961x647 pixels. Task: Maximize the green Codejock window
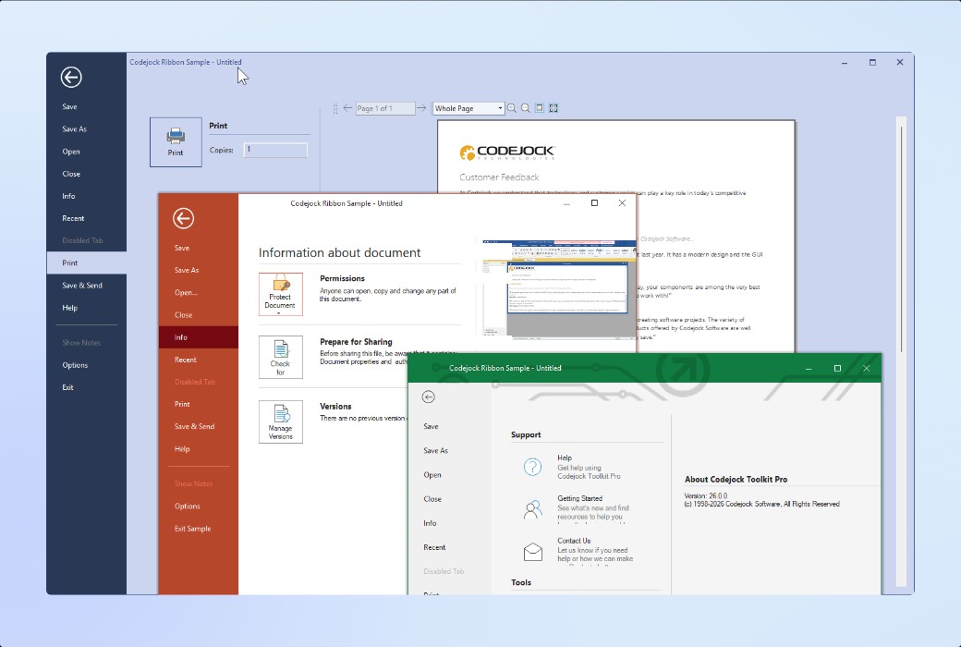coord(837,368)
